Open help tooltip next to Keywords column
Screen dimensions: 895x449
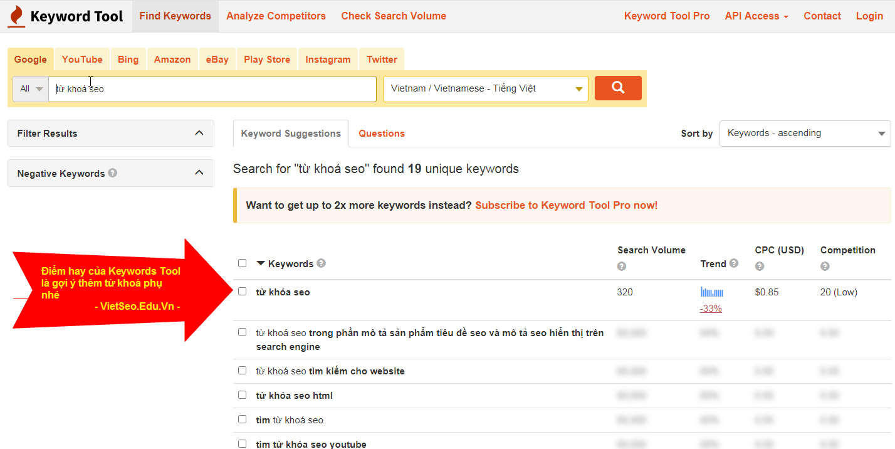(x=321, y=263)
